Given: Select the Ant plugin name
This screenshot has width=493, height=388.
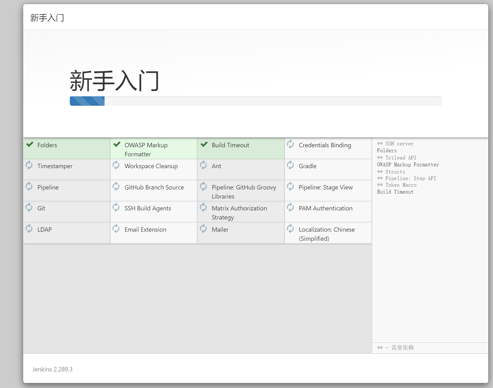Looking at the screenshot, I should [216, 166].
